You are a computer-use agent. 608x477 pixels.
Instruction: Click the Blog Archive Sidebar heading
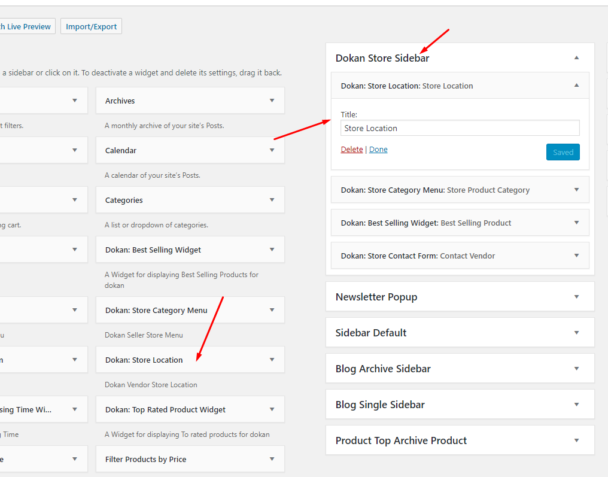pyautogui.click(x=383, y=369)
